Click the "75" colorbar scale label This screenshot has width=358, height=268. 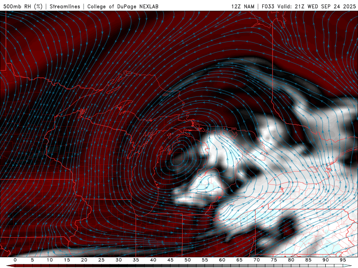point(274,260)
